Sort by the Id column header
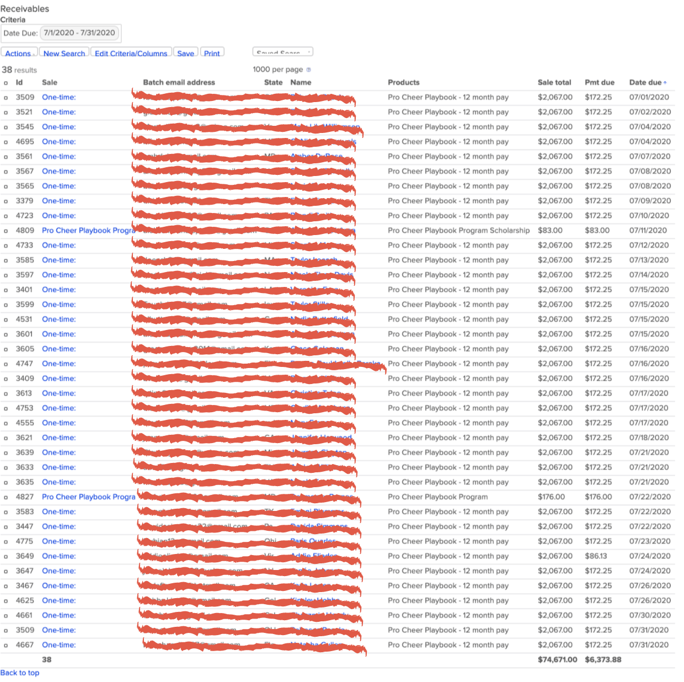The image size is (684, 682). point(19,82)
